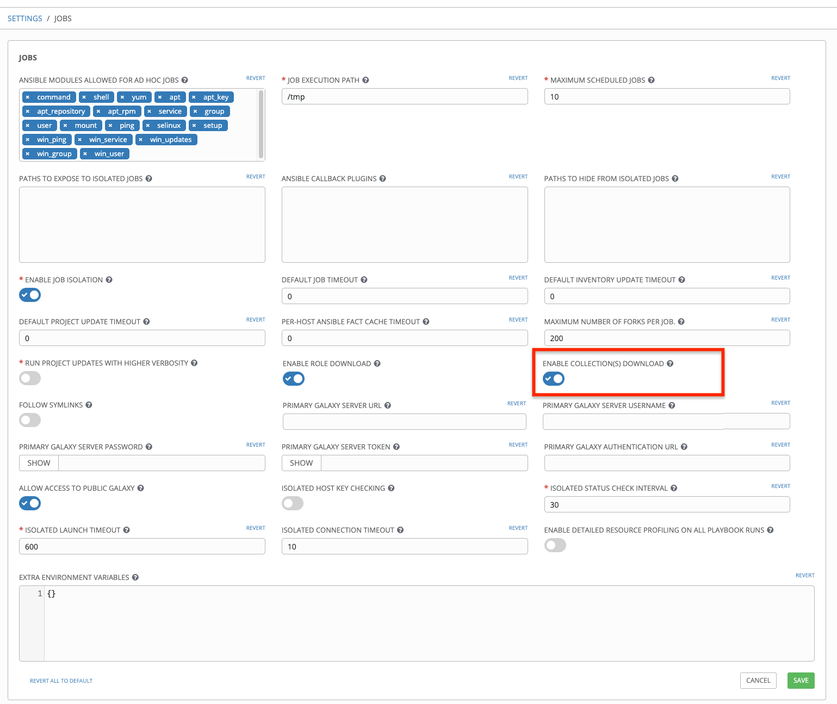Open help for Per-Host Ansible Fact Cache Timeout
This screenshot has width=837, height=704.
click(x=426, y=322)
